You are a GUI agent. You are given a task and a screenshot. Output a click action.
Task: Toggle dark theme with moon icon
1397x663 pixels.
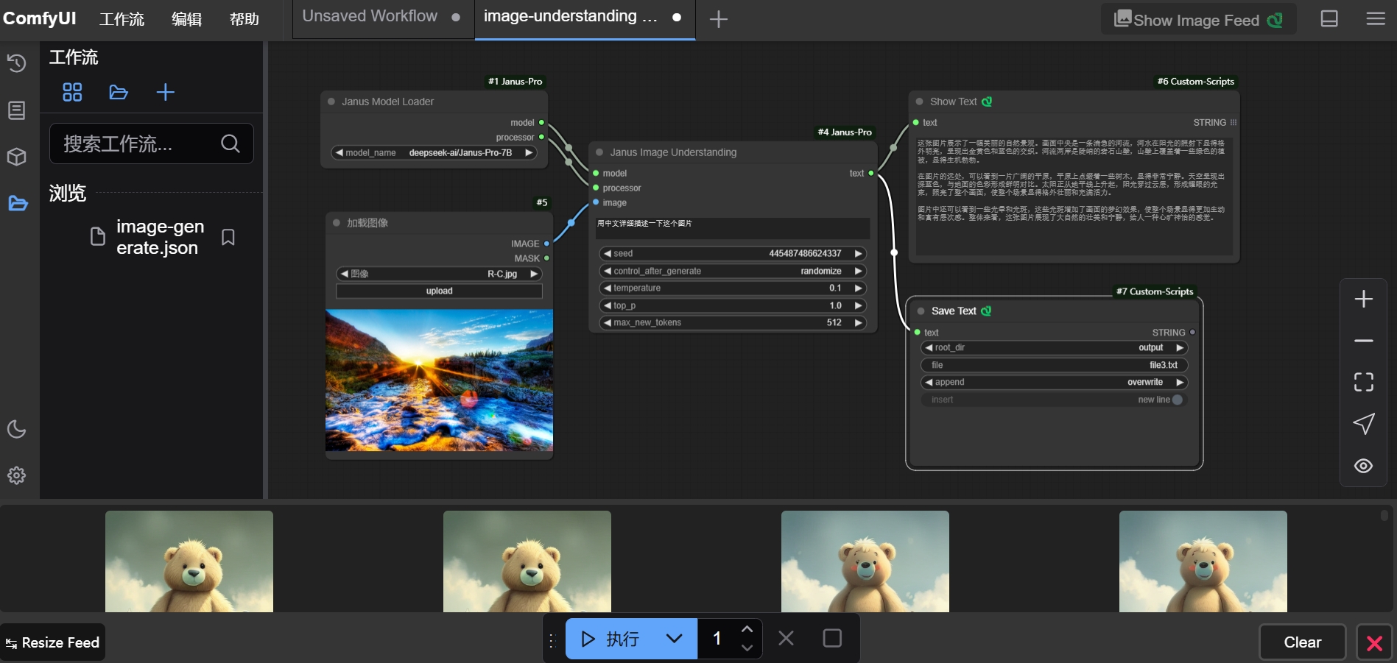(x=16, y=429)
